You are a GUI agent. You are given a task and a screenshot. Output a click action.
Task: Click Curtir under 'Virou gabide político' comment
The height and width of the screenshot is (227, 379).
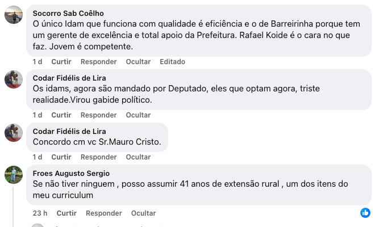pyautogui.click(x=61, y=115)
